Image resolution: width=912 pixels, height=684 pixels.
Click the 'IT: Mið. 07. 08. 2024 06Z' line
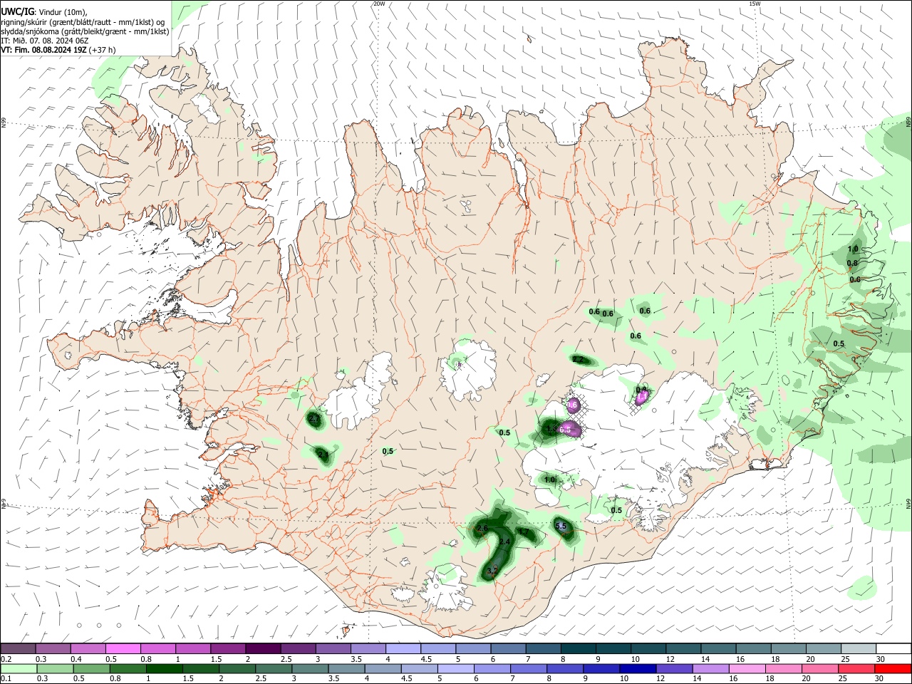pyautogui.click(x=44, y=41)
